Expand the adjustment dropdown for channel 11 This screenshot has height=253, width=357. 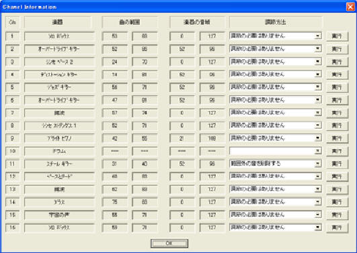coord(276,164)
